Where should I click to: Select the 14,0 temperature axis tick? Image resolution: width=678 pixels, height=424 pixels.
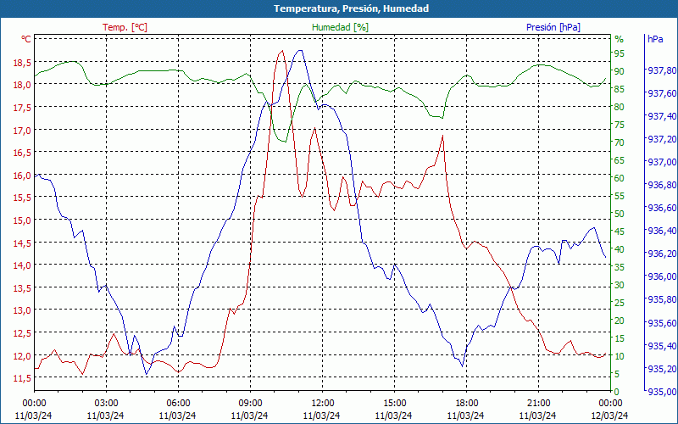coord(22,265)
